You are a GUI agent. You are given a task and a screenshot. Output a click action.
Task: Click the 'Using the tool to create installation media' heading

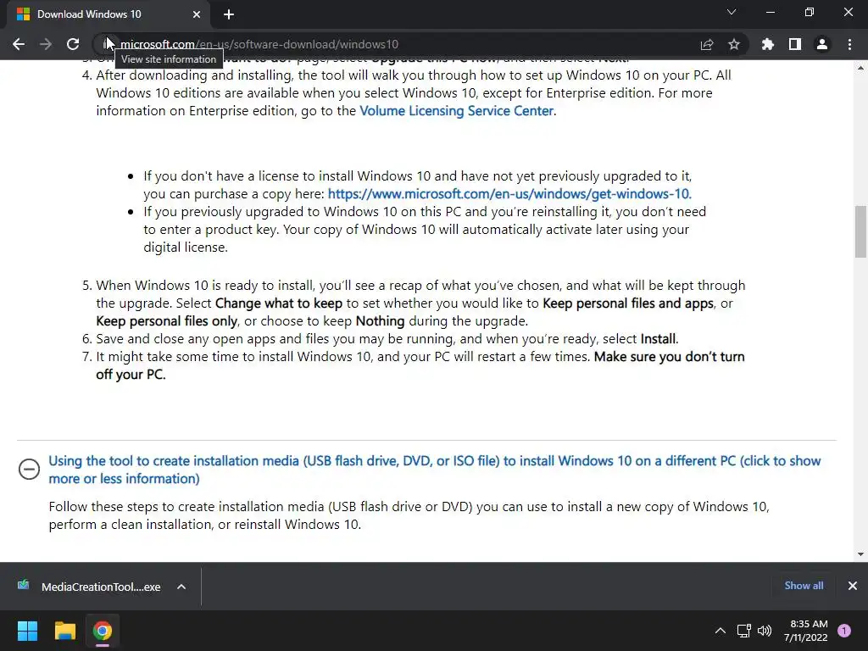click(435, 470)
